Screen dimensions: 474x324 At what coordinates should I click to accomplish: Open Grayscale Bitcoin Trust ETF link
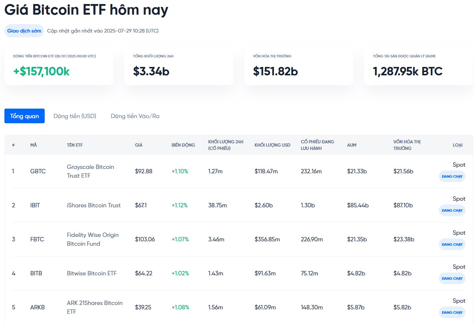click(x=90, y=171)
